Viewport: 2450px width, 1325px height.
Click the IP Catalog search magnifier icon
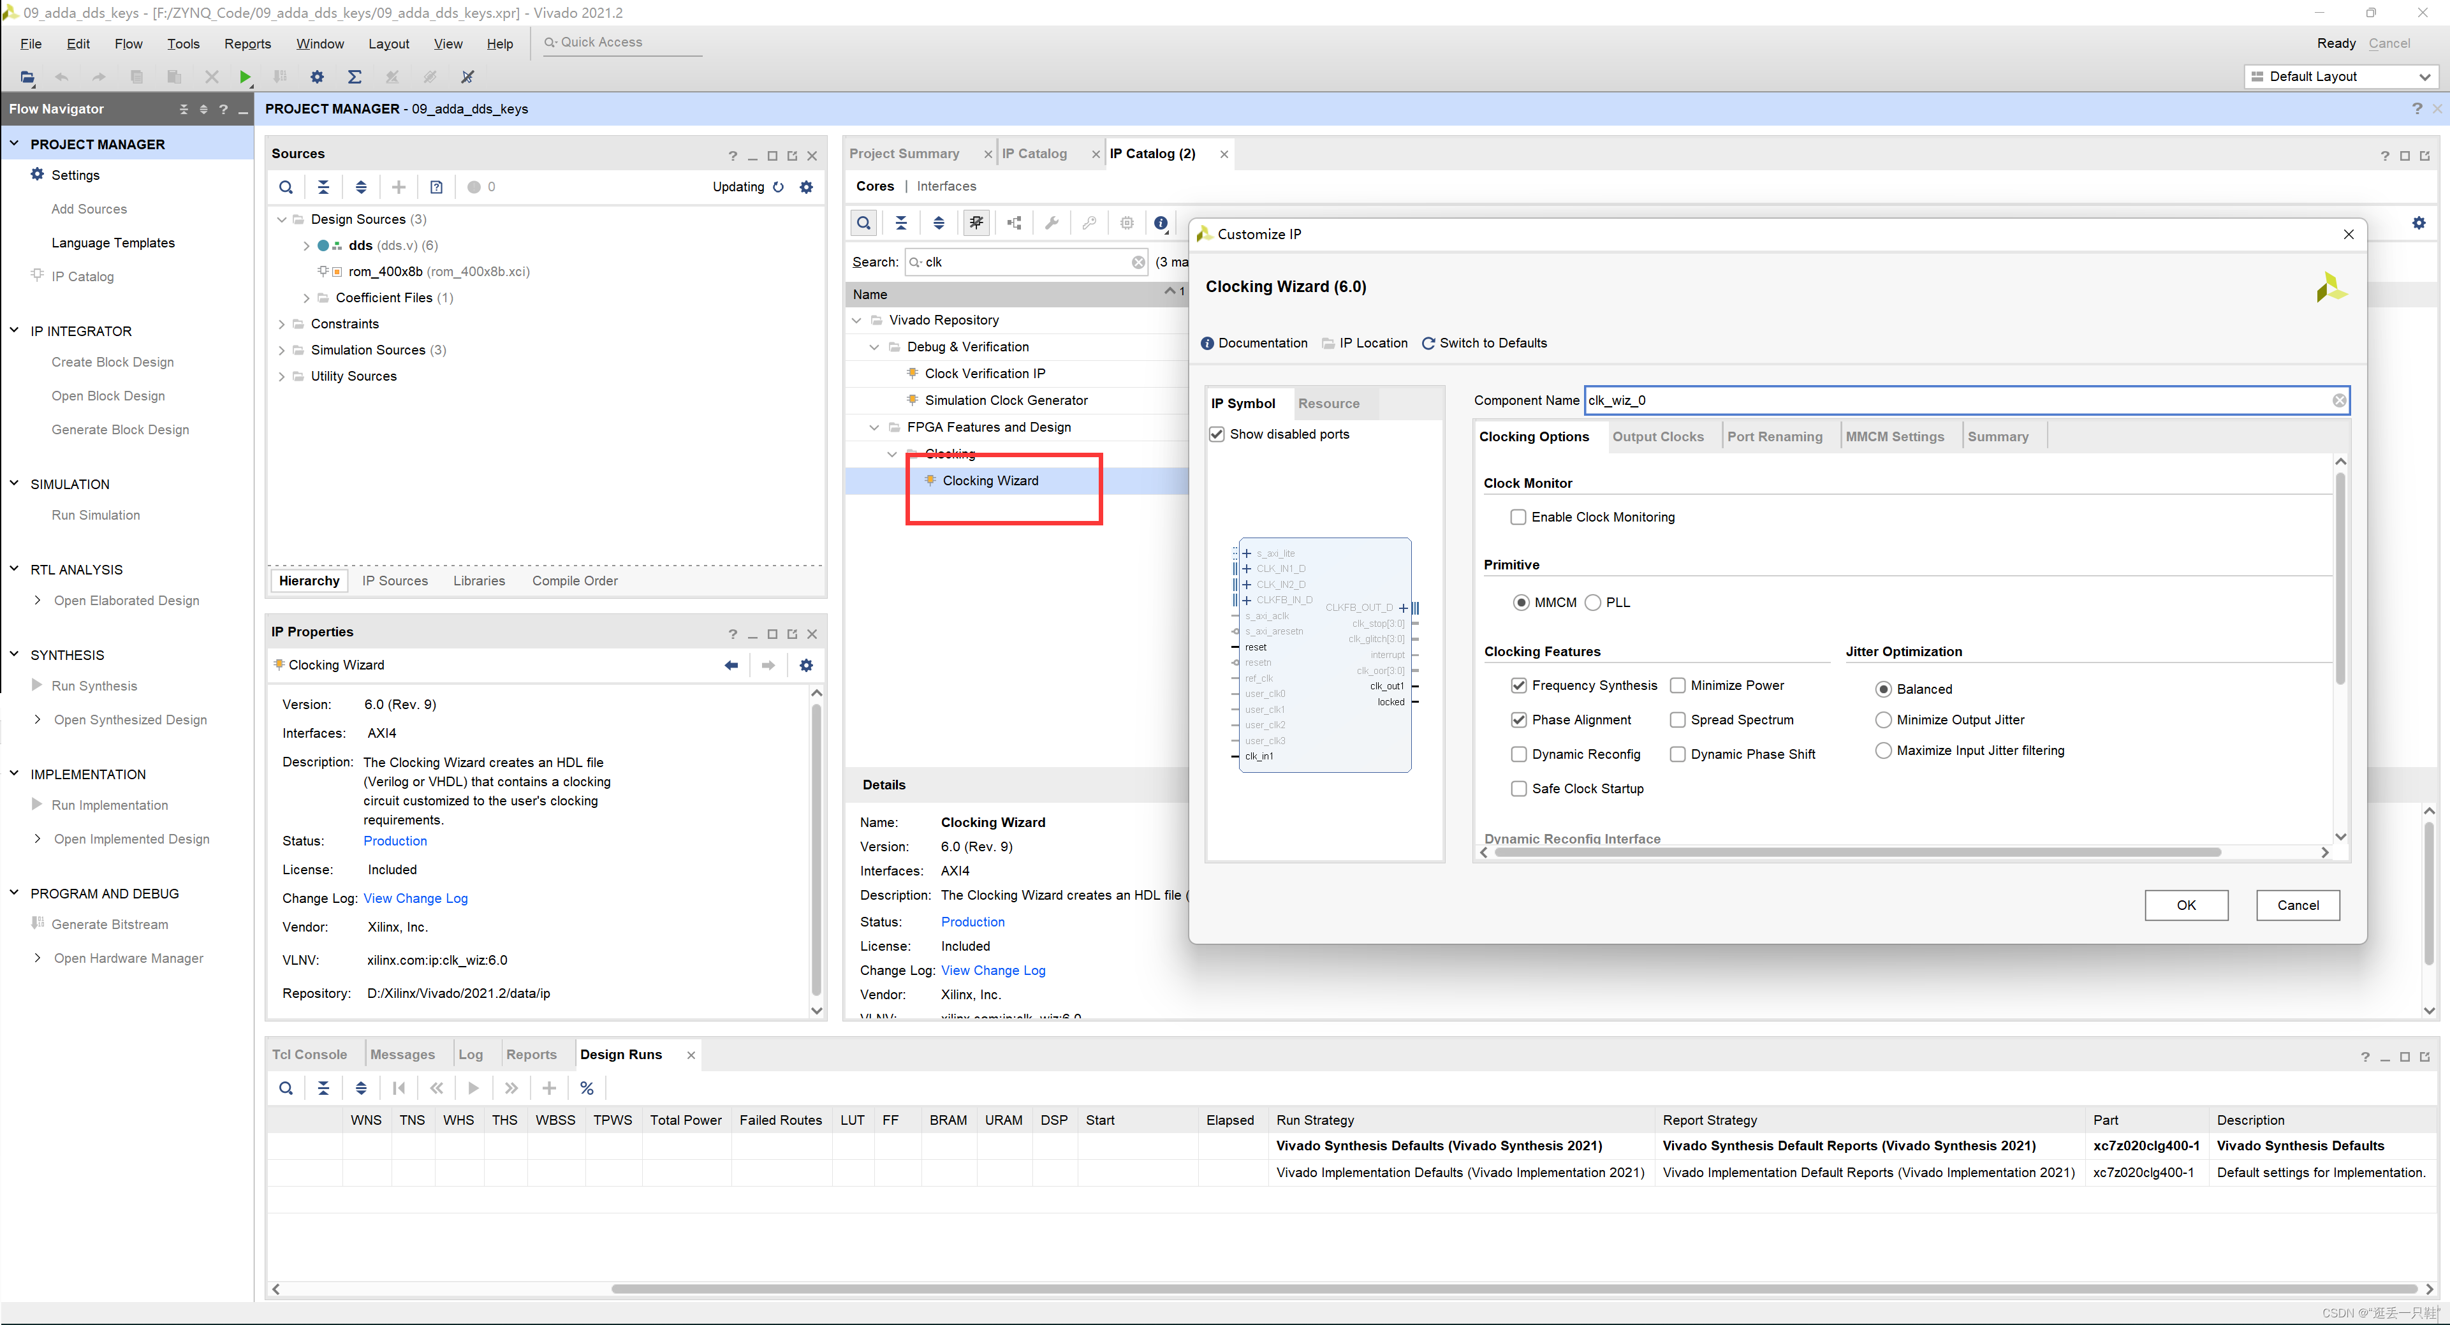pos(863,223)
